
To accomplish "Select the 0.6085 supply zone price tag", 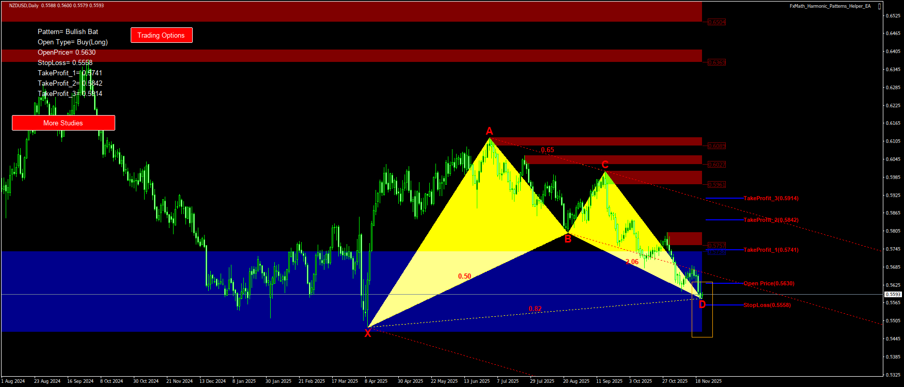I will click(x=716, y=146).
